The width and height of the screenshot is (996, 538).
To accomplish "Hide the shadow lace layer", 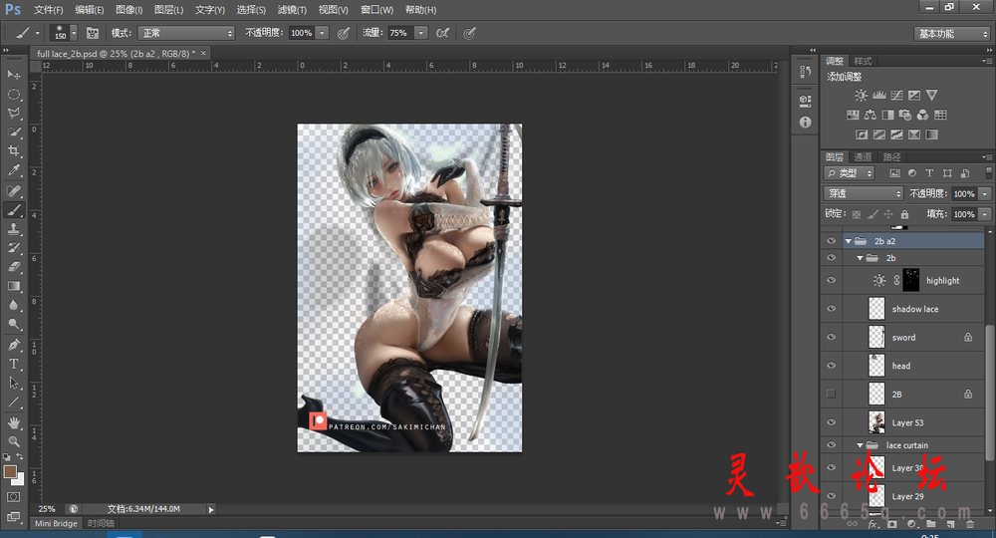I will click(831, 309).
